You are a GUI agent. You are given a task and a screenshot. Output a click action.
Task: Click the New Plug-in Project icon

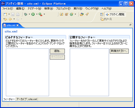point(61,14)
